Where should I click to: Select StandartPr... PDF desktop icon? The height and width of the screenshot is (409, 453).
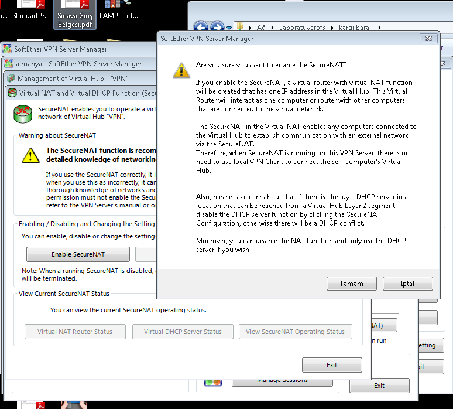click(31, 10)
